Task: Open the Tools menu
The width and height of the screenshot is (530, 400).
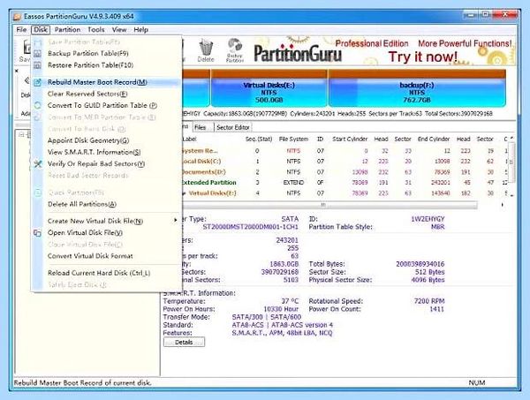Action: pos(96,30)
